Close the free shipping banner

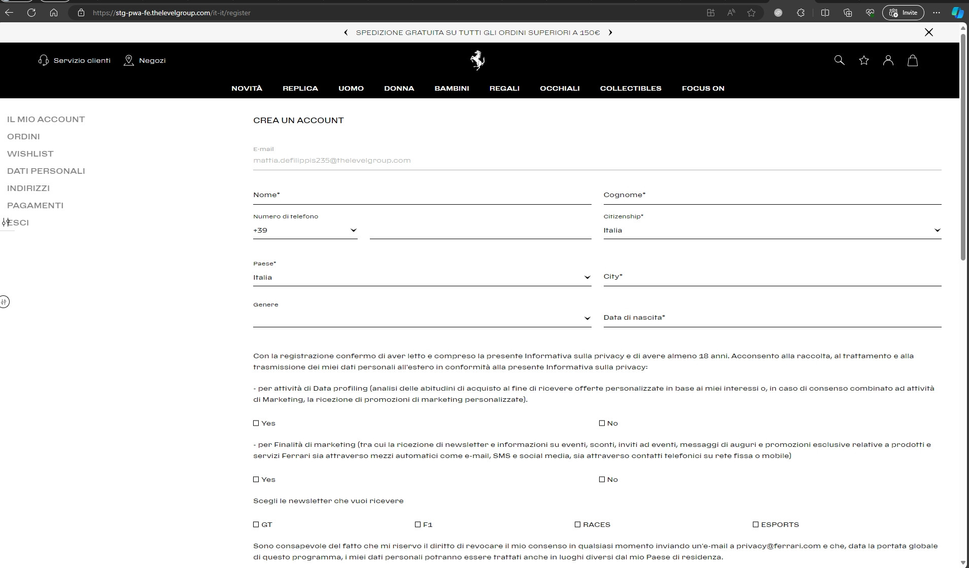[x=929, y=32]
